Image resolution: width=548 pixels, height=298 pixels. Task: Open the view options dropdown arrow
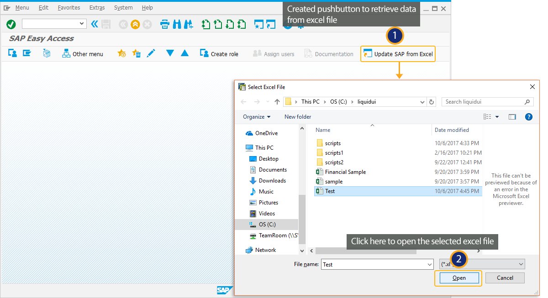tap(497, 117)
